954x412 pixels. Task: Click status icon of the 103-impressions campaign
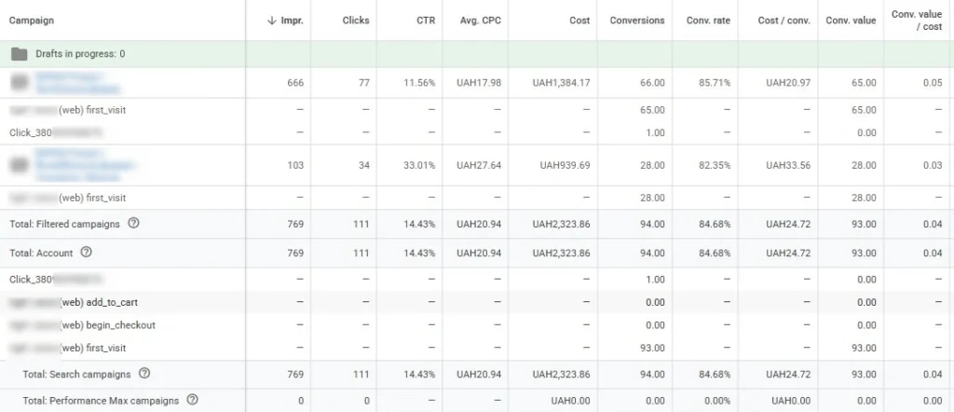click(x=19, y=166)
